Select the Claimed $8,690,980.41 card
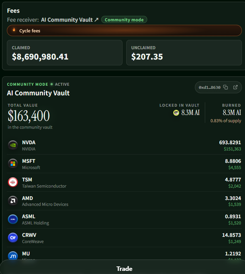Screen dimensions: 245x274 click(x=65, y=53)
